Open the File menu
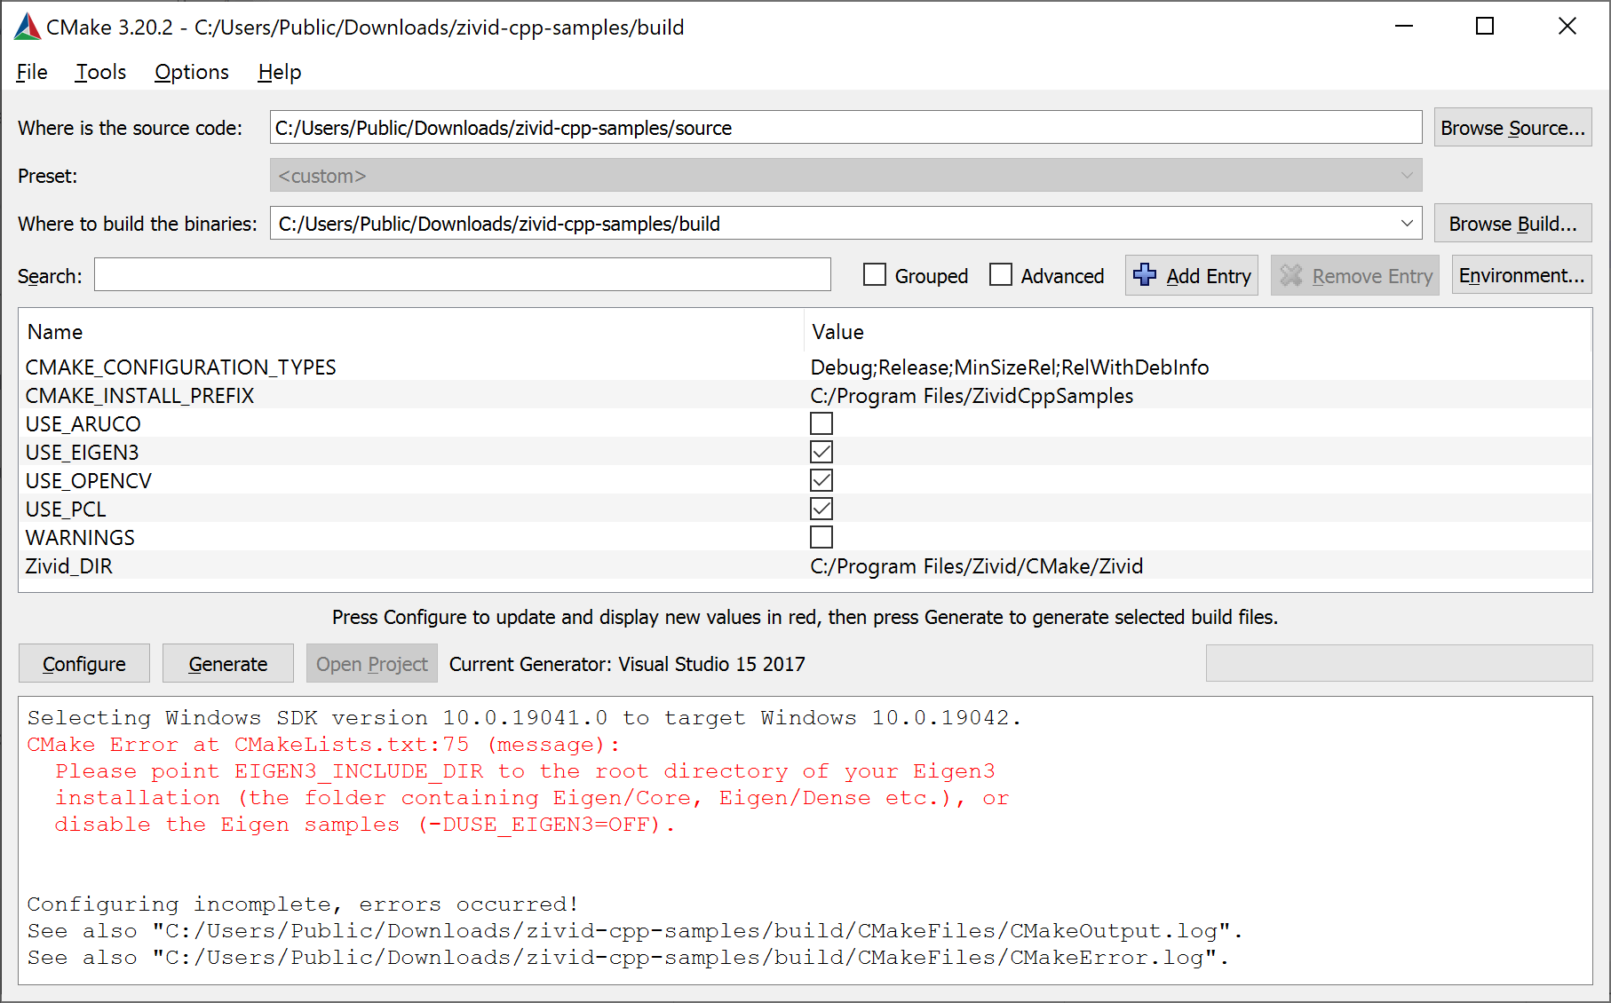1611x1003 pixels. [x=32, y=72]
